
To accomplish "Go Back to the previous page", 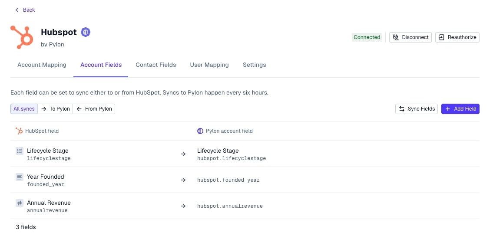I will [x=25, y=10].
